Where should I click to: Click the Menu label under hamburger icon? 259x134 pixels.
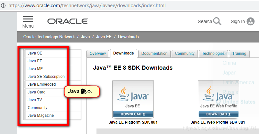(28, 26)
